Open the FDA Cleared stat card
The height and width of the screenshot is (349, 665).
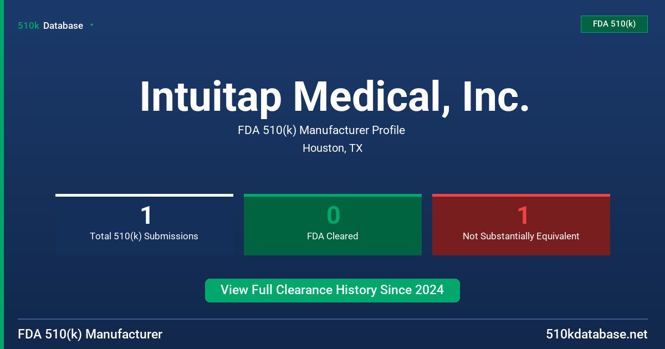point(332,225)
